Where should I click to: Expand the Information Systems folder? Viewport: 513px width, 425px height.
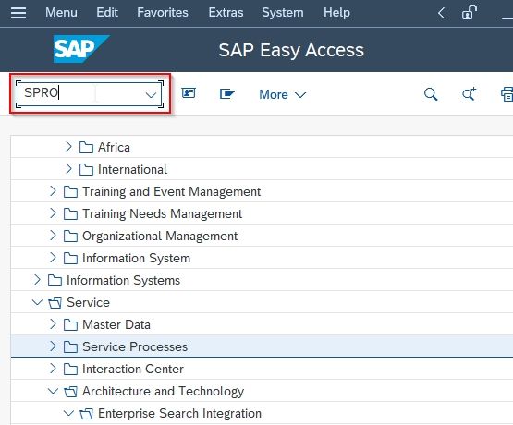pyautogui.click(x=37, y=280)
